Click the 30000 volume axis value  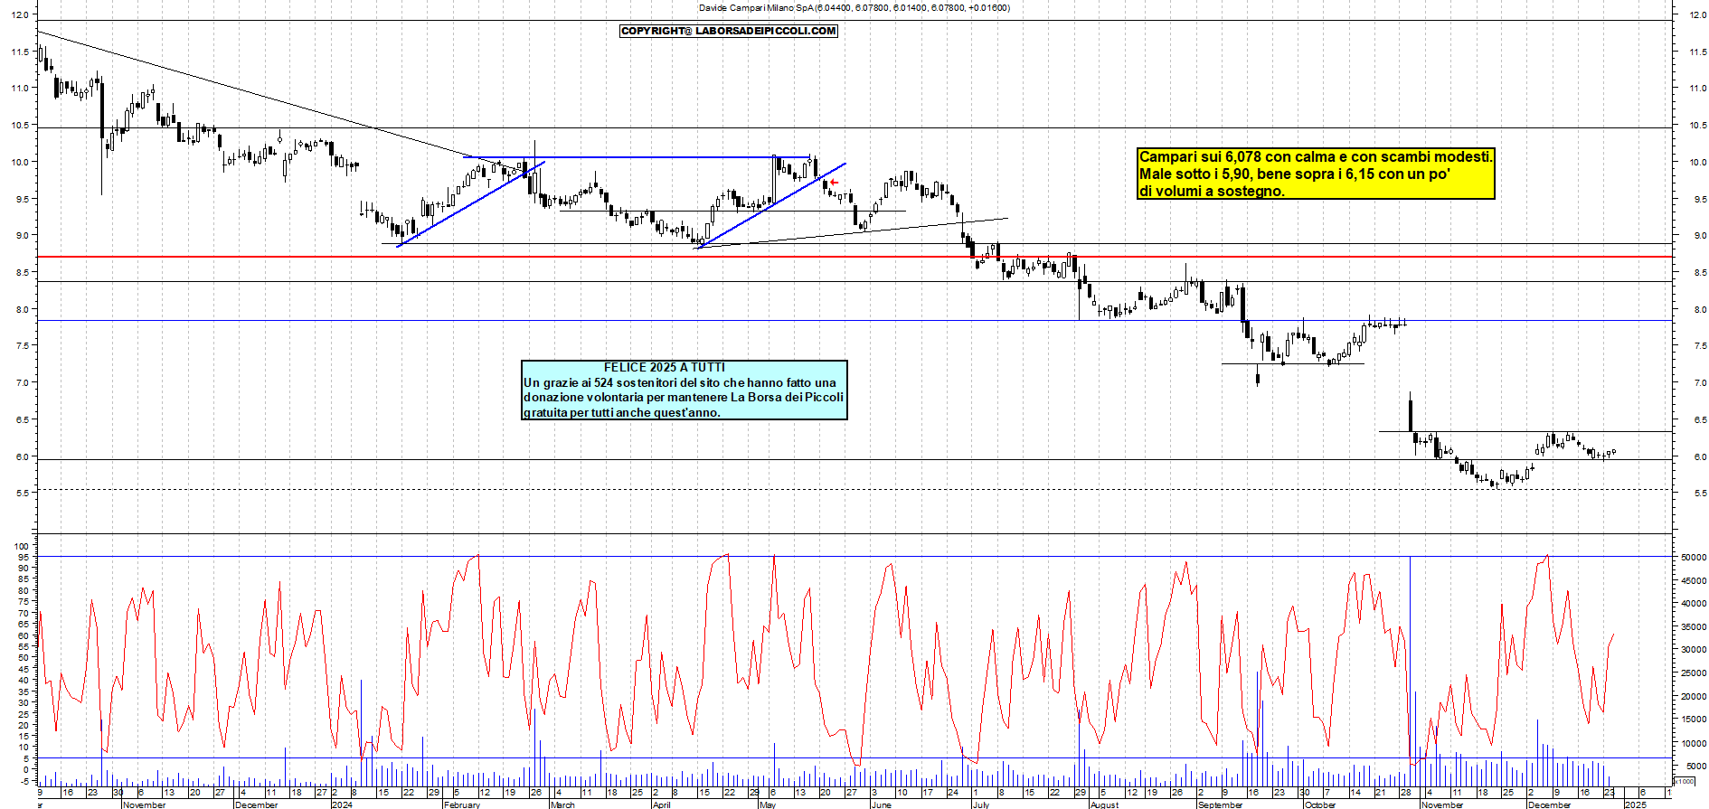1693,650
